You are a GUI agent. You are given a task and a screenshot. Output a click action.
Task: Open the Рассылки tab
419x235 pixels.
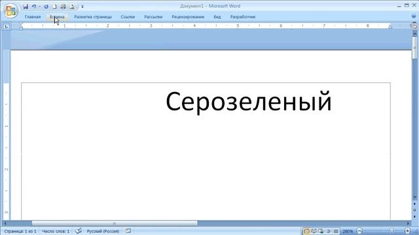(153, 17)
